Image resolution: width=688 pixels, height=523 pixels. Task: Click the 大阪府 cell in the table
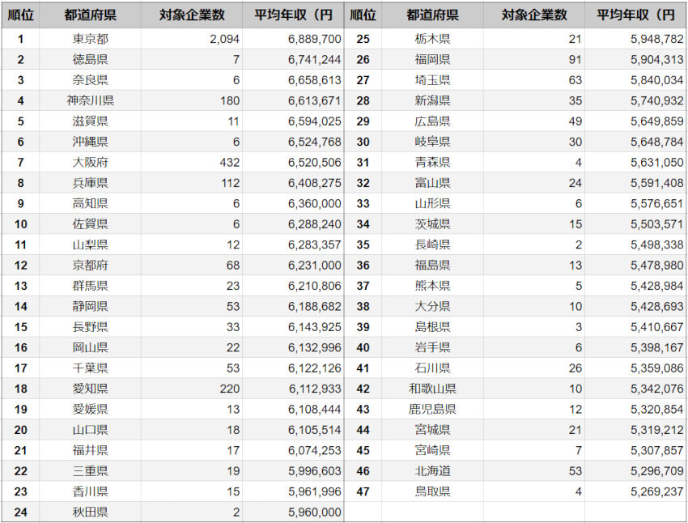tap(90, 162)
